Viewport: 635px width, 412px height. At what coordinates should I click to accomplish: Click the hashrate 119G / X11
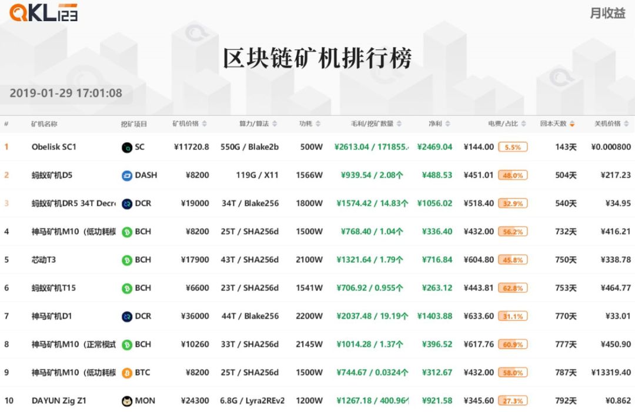tap(257, 175)
